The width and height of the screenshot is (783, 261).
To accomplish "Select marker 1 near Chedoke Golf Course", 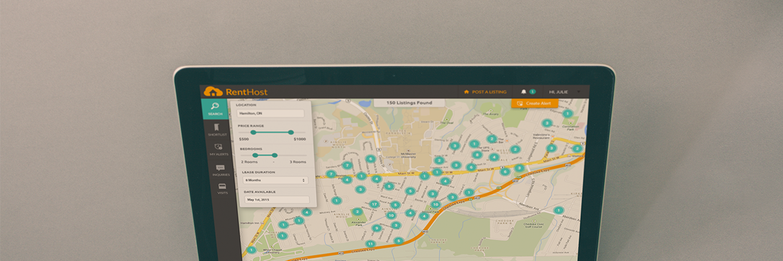I will tap(559, 210).
